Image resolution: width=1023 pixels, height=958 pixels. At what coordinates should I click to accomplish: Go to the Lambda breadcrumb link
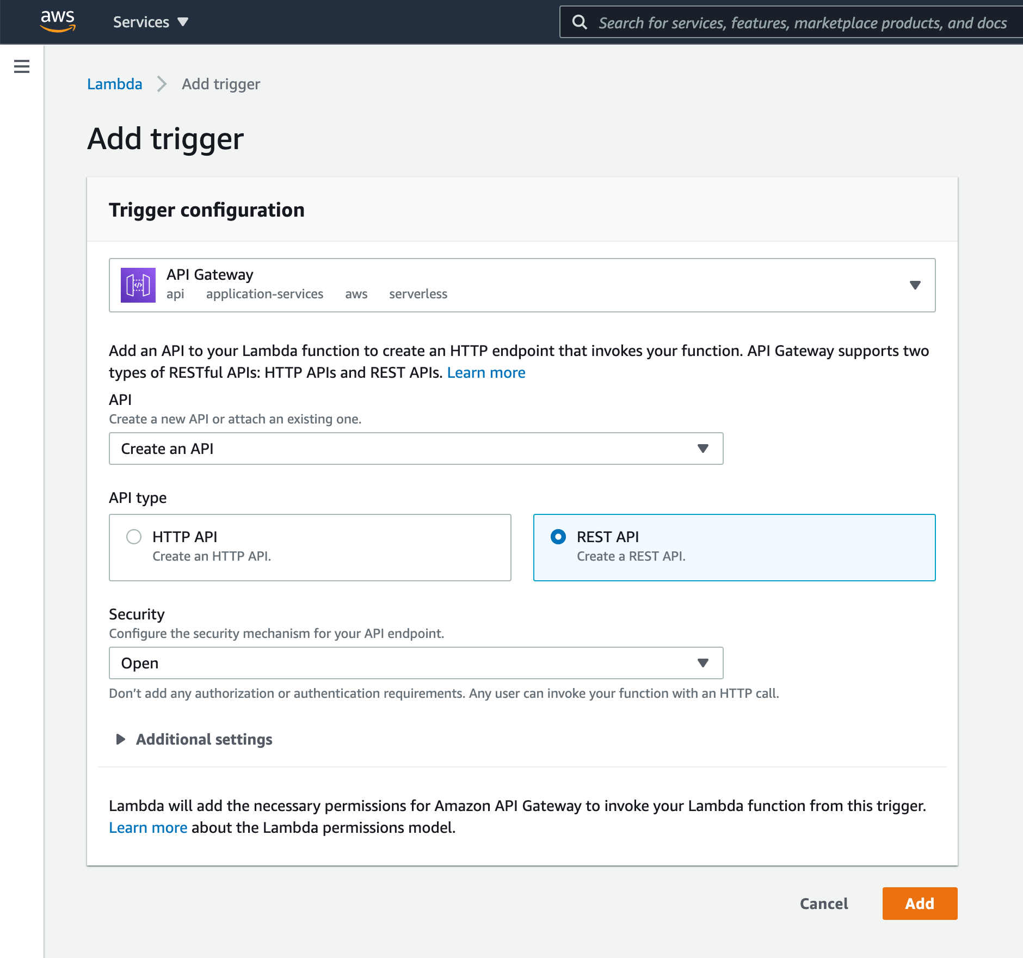pyautogui.click(x=115, y=84)
